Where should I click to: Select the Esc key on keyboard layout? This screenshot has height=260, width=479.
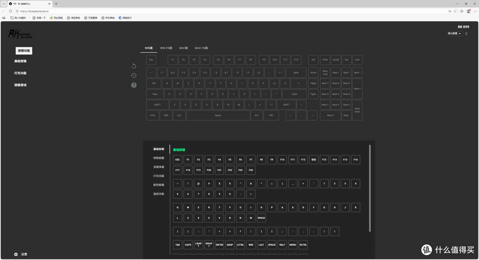point(151,60)
